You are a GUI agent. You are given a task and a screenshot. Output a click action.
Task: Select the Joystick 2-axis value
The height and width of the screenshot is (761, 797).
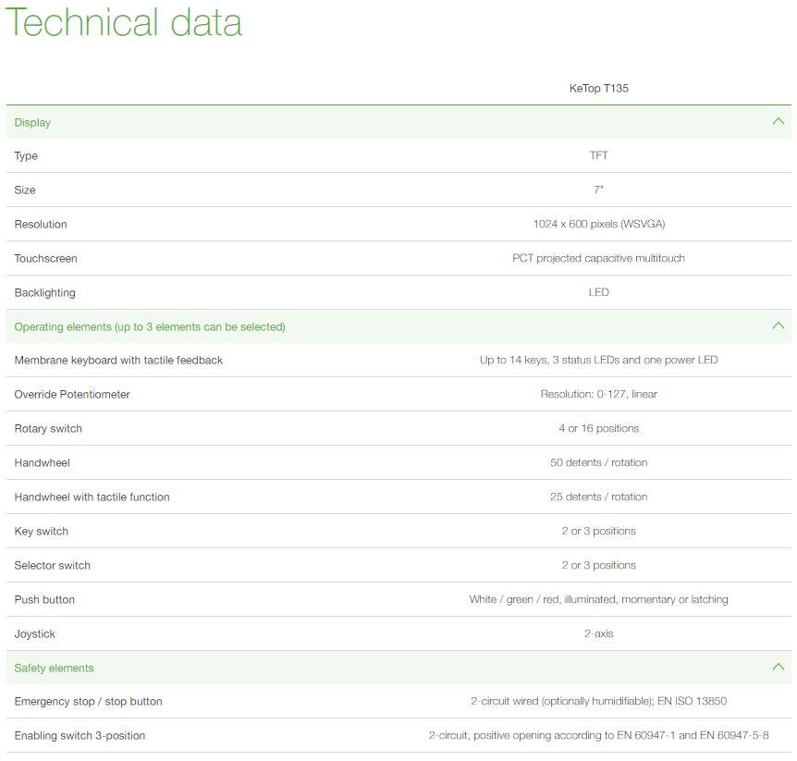click(x=598, y=633)
